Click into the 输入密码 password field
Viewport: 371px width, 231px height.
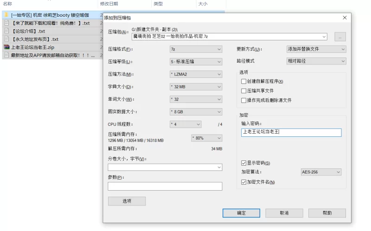pos(291,133)
